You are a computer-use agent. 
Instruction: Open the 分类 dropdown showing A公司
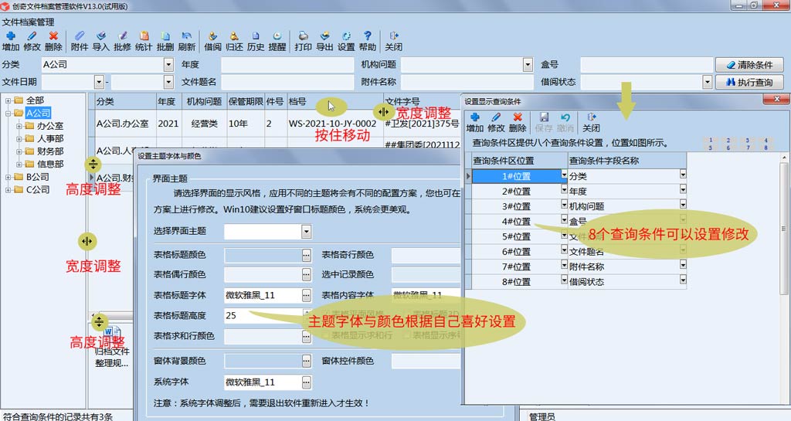[168, 65]
